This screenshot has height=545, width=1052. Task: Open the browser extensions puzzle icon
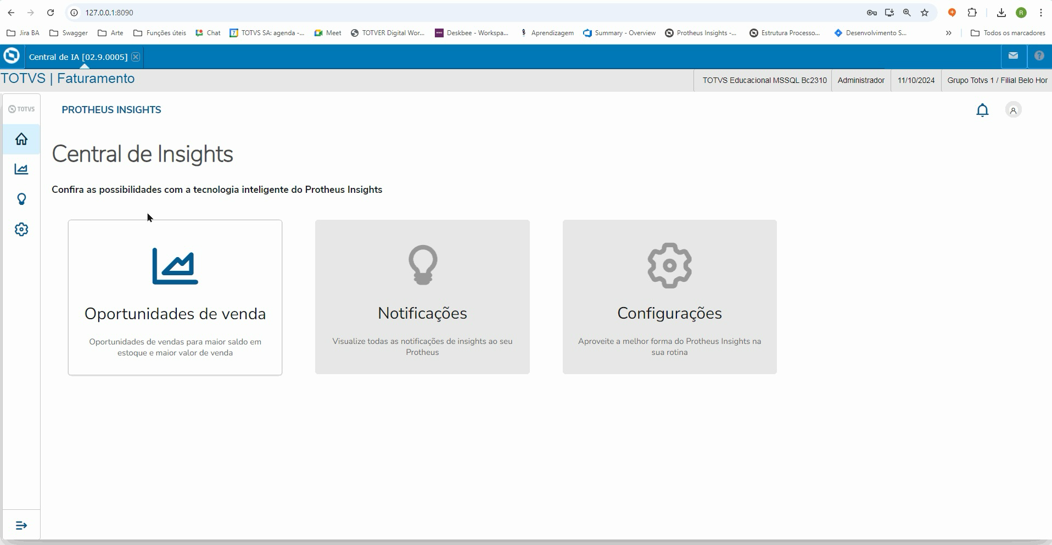(x=972, y=13)
